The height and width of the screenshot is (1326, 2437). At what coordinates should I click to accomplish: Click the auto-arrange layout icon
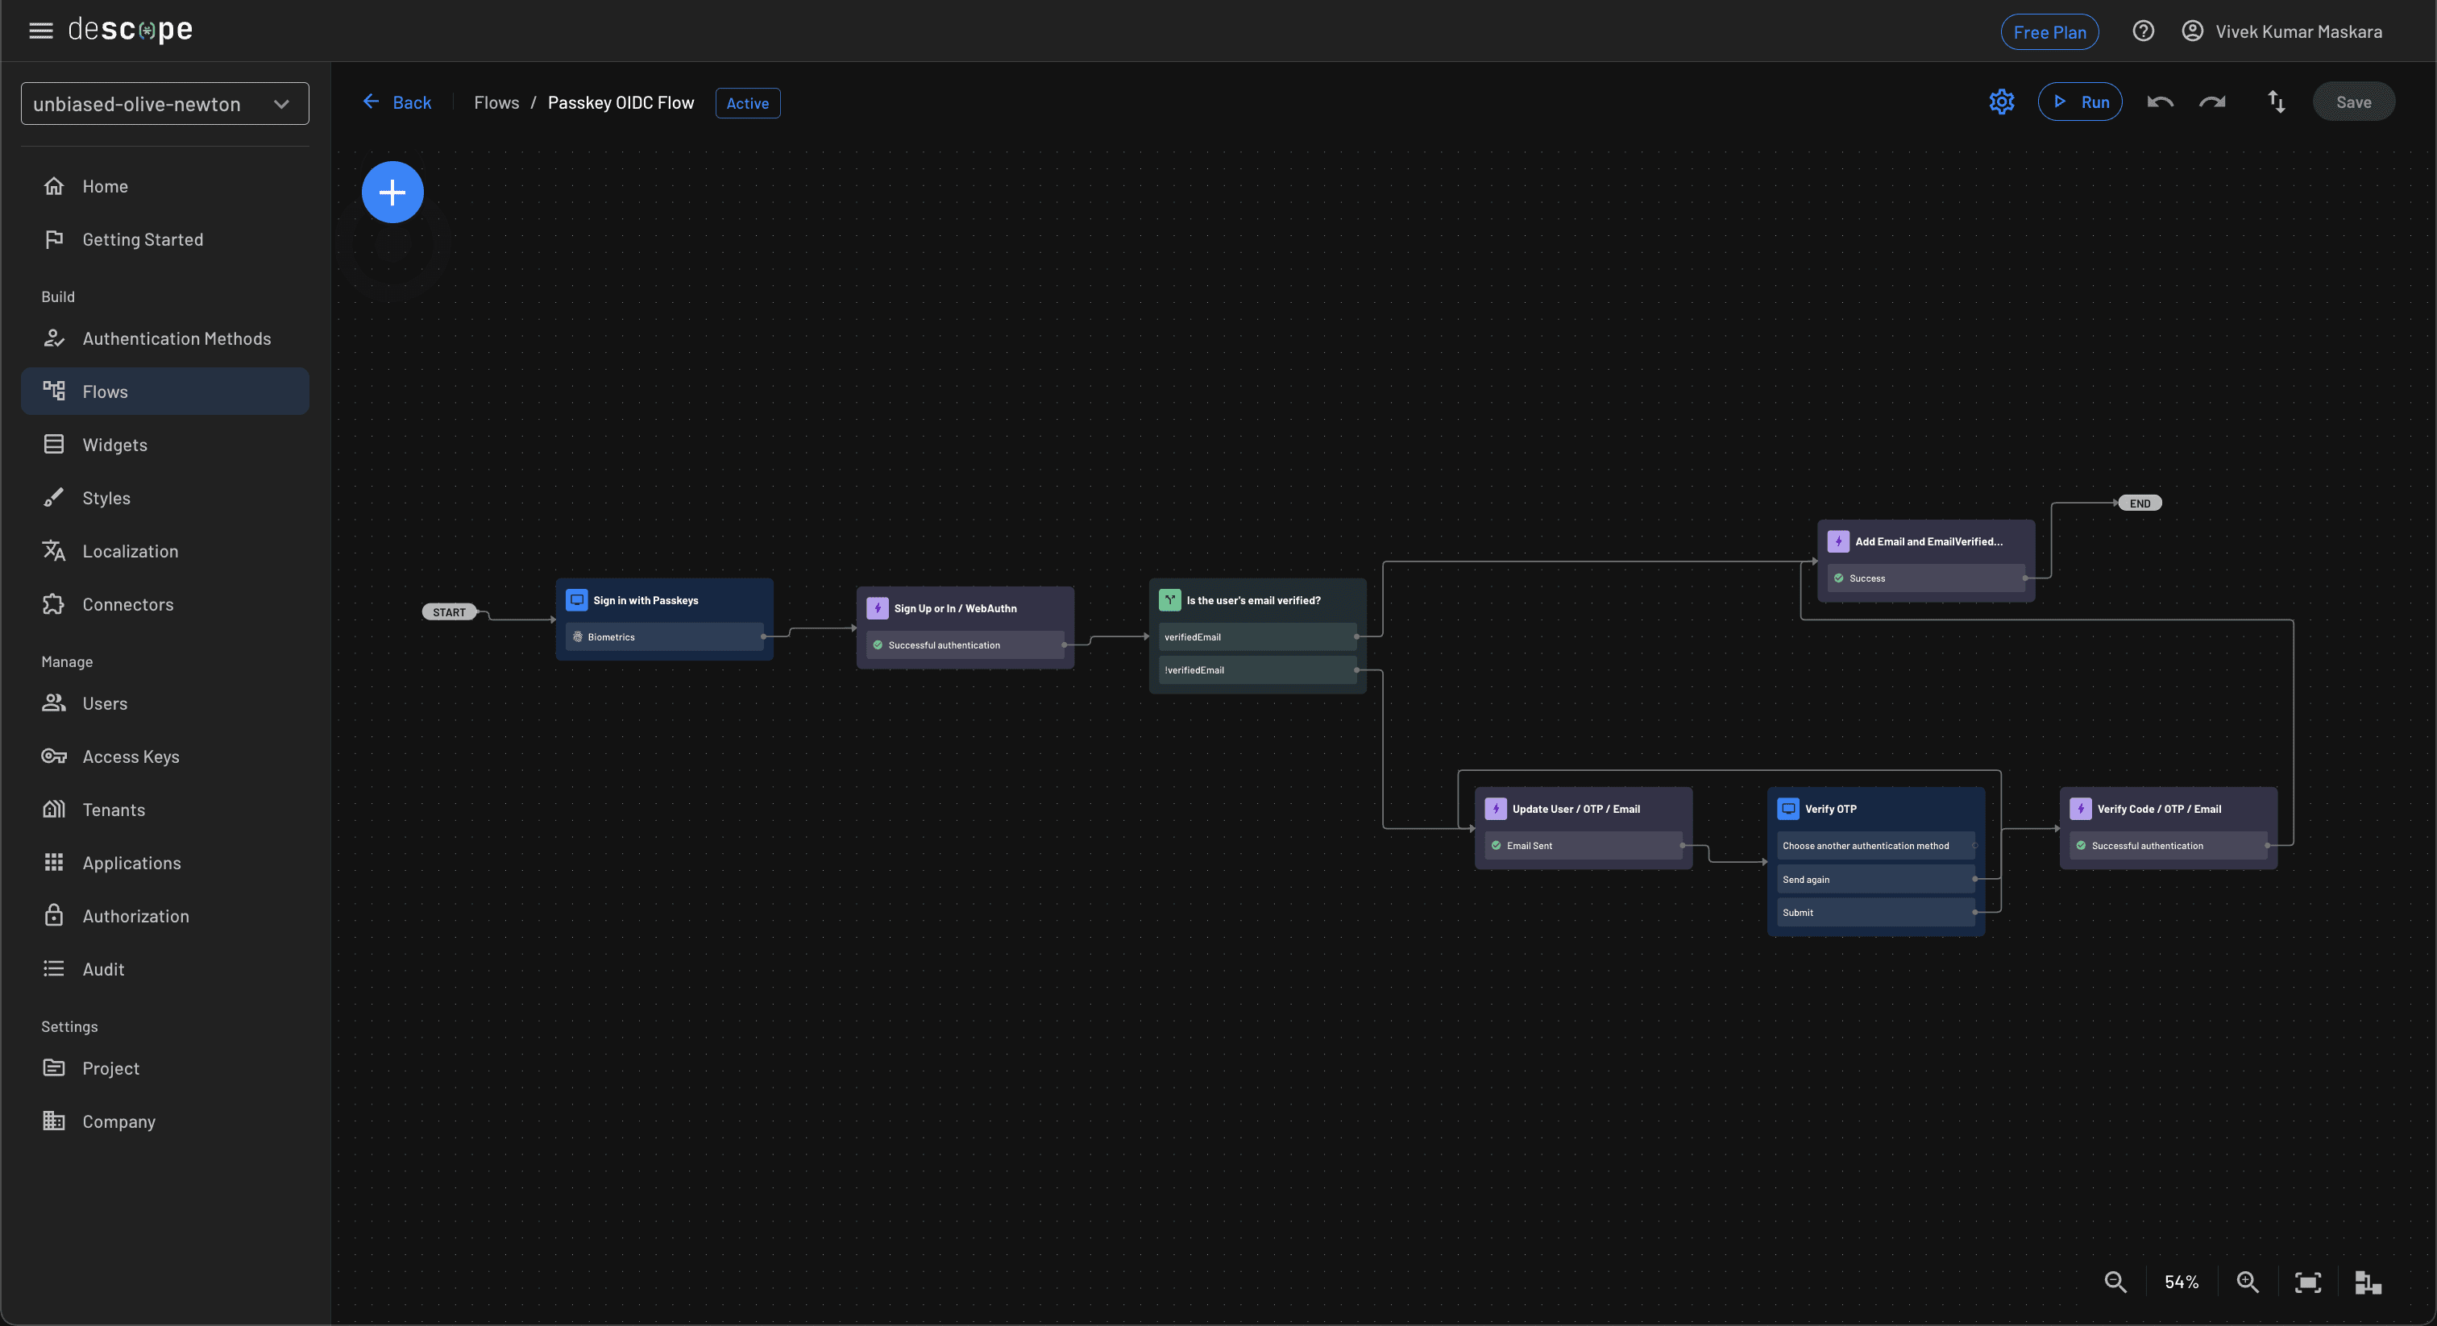pos(2367,1282)
